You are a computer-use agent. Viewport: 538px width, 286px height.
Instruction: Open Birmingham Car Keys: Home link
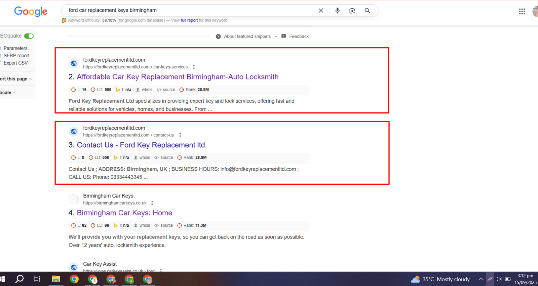[x=124, y=213]
